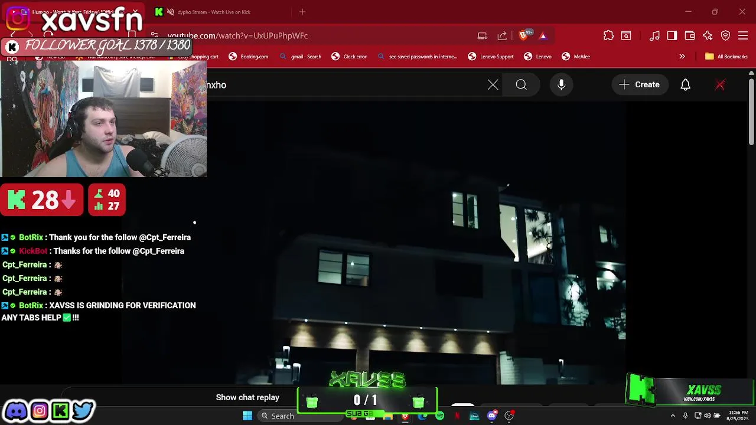Click Show chat replay button
Image resolution: width=756 pixels, height=425 pixels.
[x=247, y=397]
